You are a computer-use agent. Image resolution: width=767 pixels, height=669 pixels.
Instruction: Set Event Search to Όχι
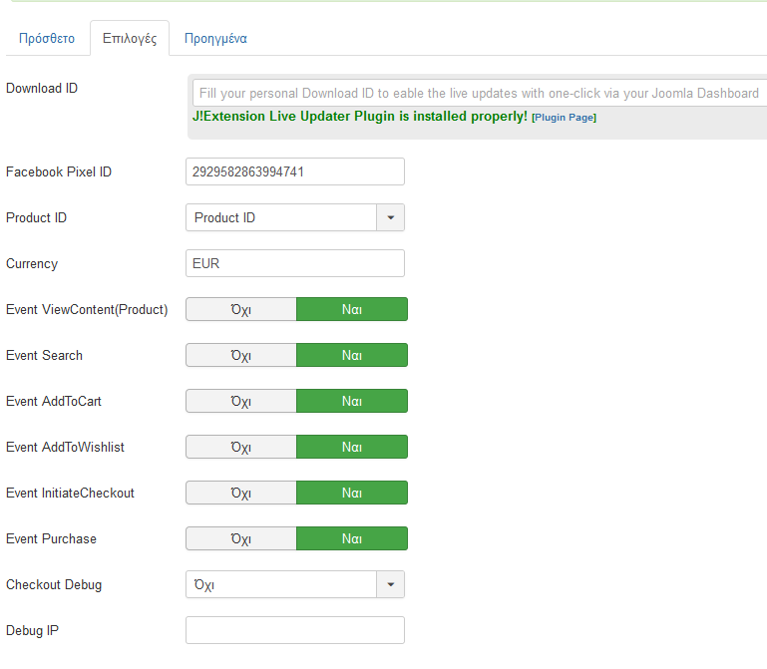(x=241, y=355)
